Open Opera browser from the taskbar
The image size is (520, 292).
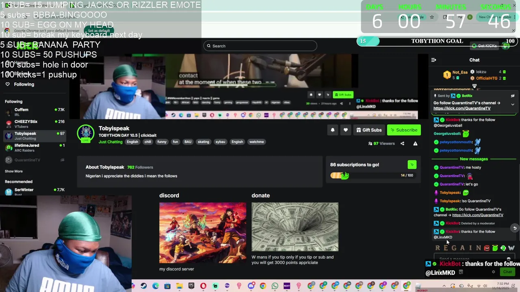[203, 286]
